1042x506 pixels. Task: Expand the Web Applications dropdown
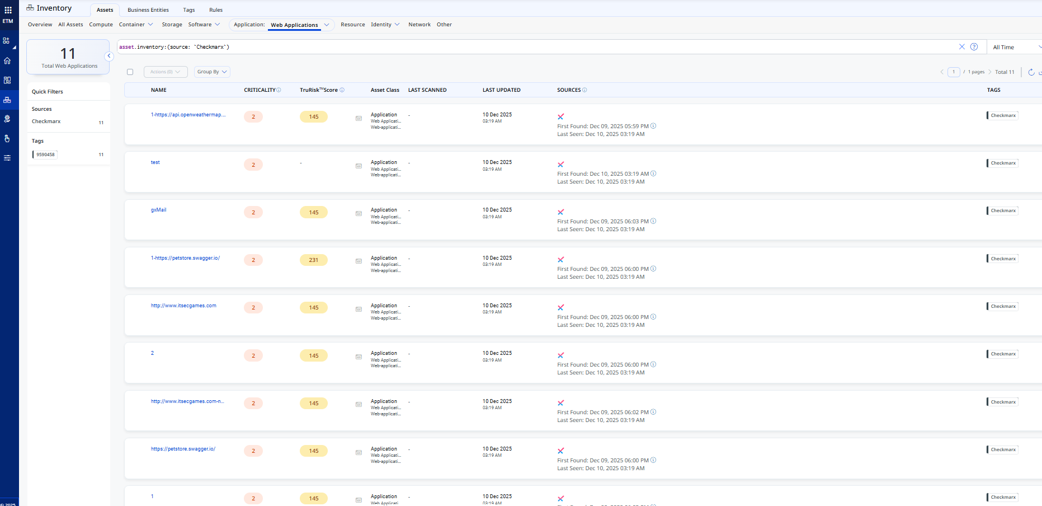327,25
